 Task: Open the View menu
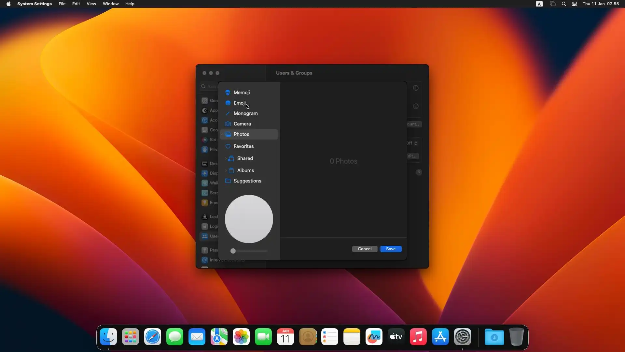tap(91, 4)
